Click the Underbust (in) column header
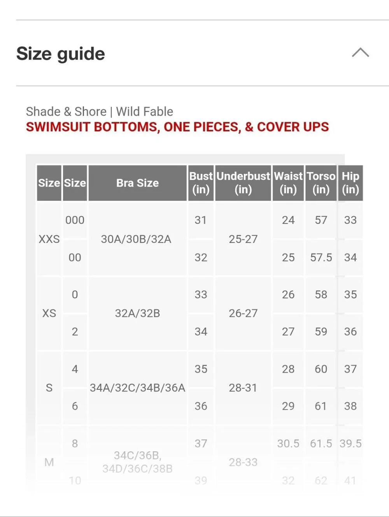 [243, 183]
